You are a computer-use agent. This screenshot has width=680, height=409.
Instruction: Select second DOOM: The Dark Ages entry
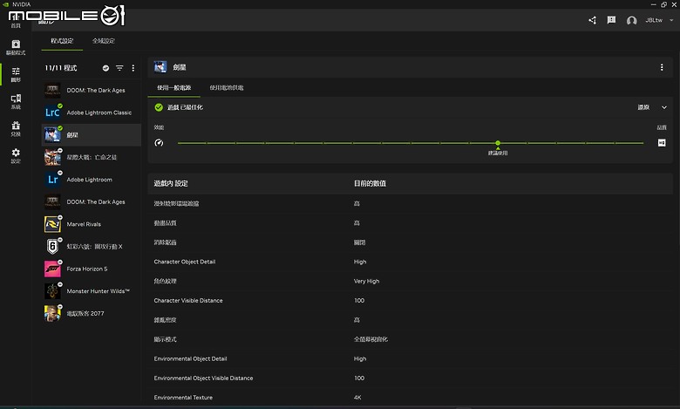click(x=91, y=201)
